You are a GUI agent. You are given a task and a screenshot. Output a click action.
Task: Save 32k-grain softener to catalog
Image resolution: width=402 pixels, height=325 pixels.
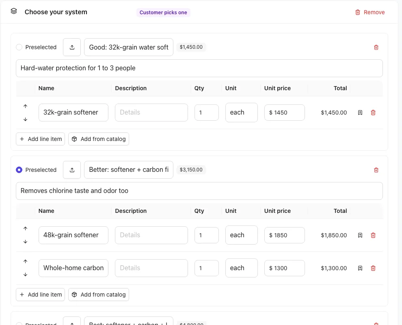360,113
